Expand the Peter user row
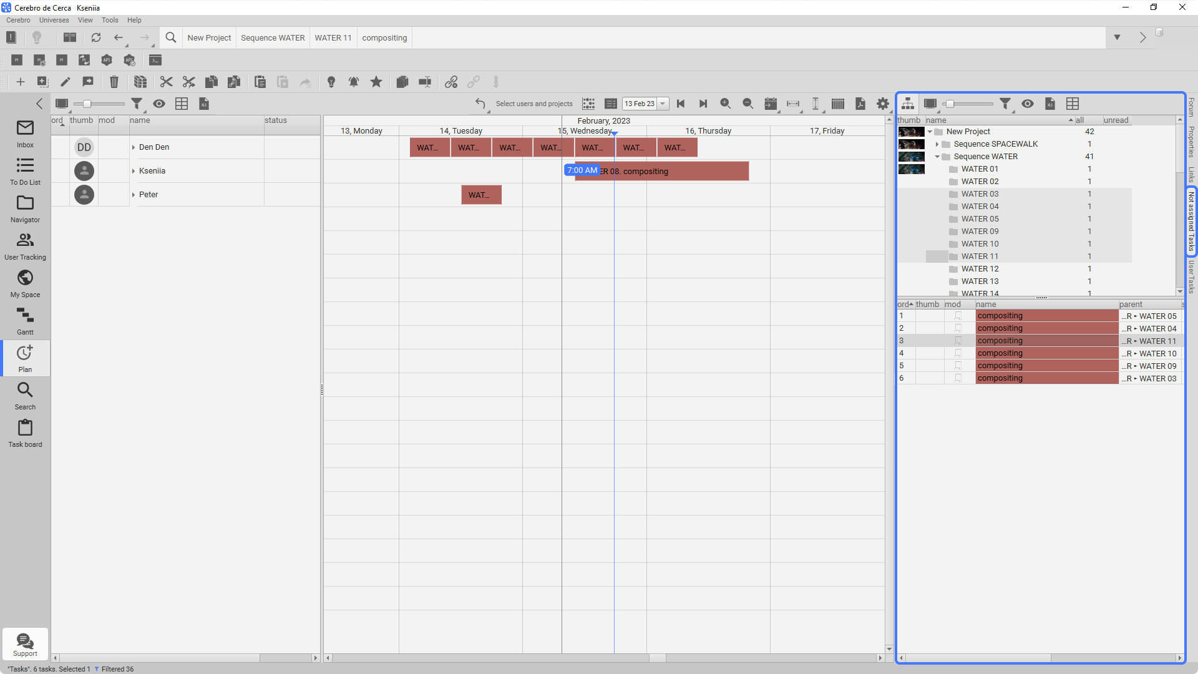The width and height of the screenshot is (1198, 674). [x=134, y=195]
